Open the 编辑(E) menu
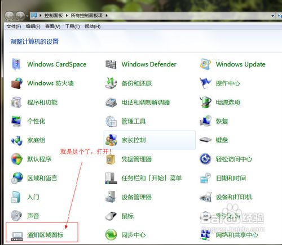282x245 pixels. point(33,26)
